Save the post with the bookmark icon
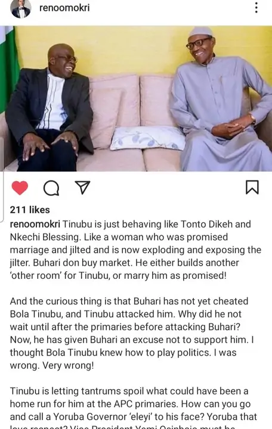Viewport: 272px width, 429px height. coord(252,187)
